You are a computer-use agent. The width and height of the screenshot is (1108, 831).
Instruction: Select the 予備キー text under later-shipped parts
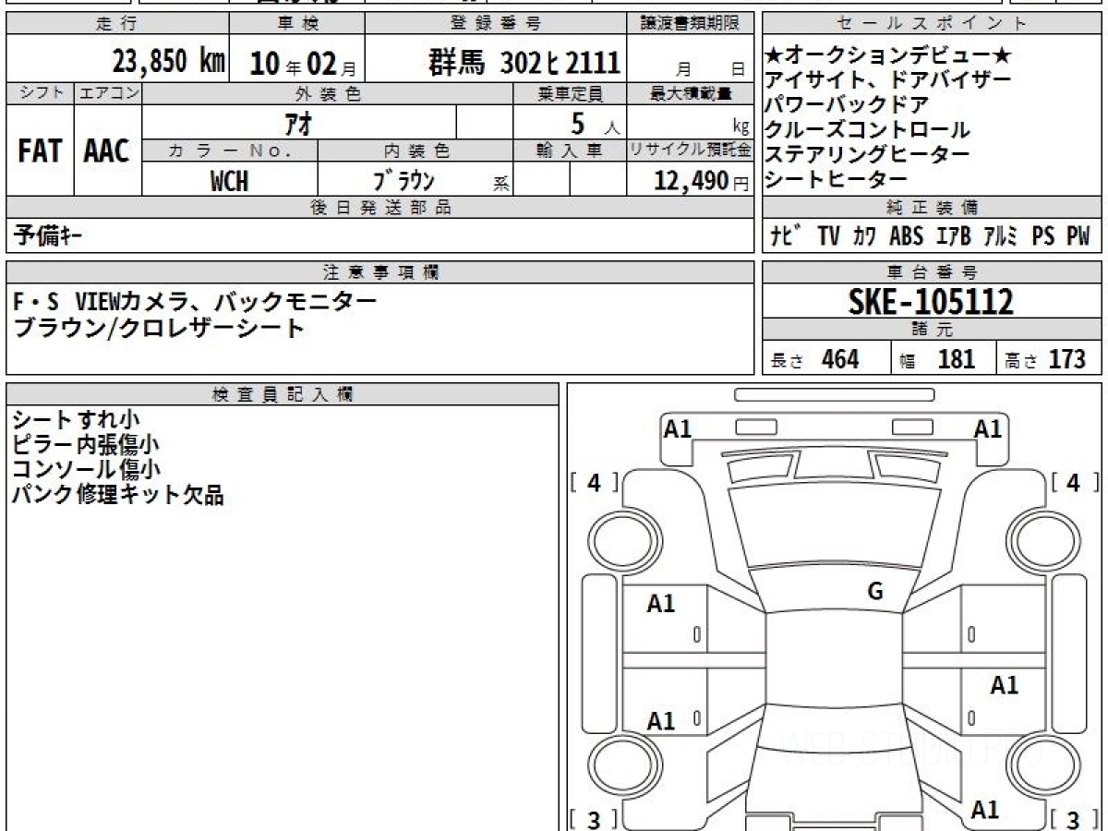(x=50, y=236)
